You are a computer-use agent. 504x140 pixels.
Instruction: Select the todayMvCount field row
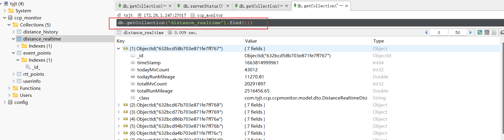coord(308,70)
